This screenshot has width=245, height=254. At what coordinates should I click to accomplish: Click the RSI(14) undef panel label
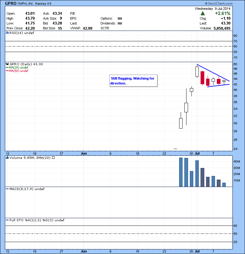pos(22,33)
